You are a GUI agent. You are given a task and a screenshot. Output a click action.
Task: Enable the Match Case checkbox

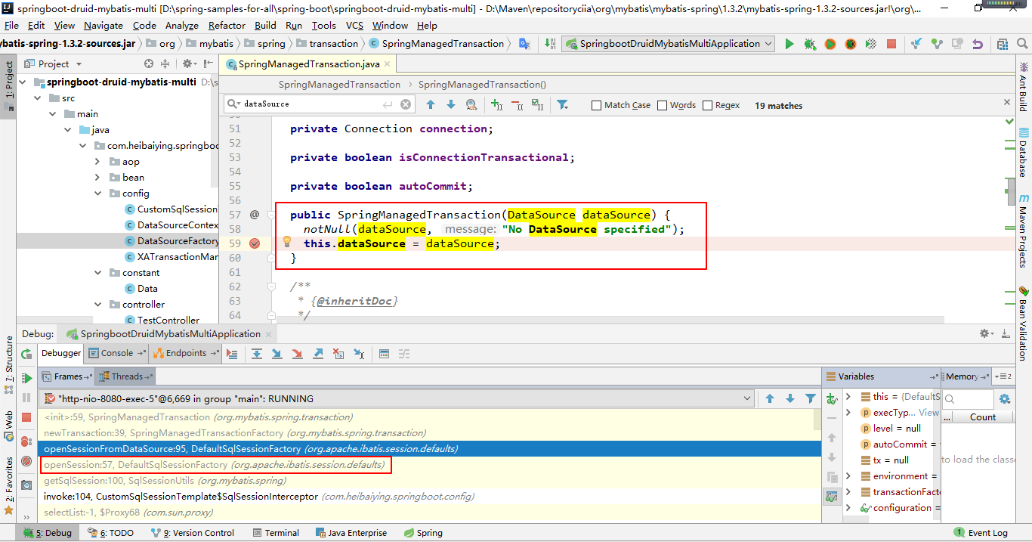click(x=596, y=105)
